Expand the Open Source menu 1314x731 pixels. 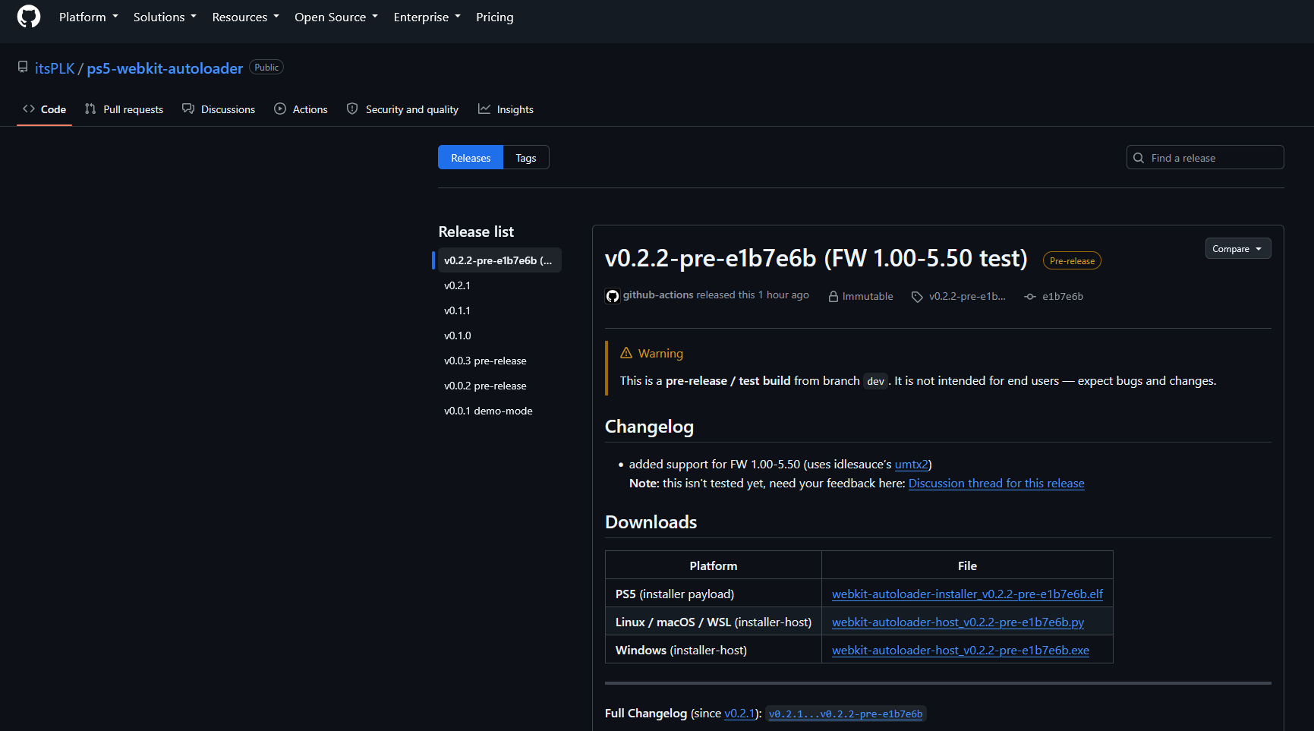coord(336,17)
